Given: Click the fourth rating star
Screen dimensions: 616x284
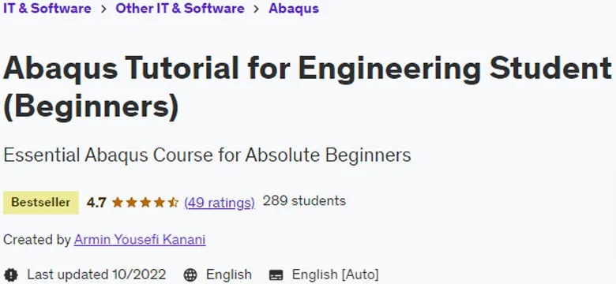Looking at the screenshot, I should pyautogui.click(x=160, y=203).
